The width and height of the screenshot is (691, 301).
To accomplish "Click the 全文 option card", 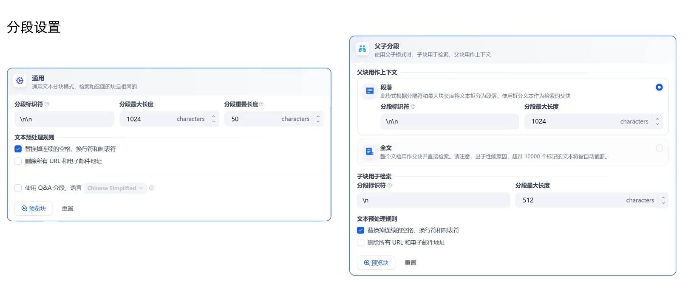I will click(x=513, y=152).
